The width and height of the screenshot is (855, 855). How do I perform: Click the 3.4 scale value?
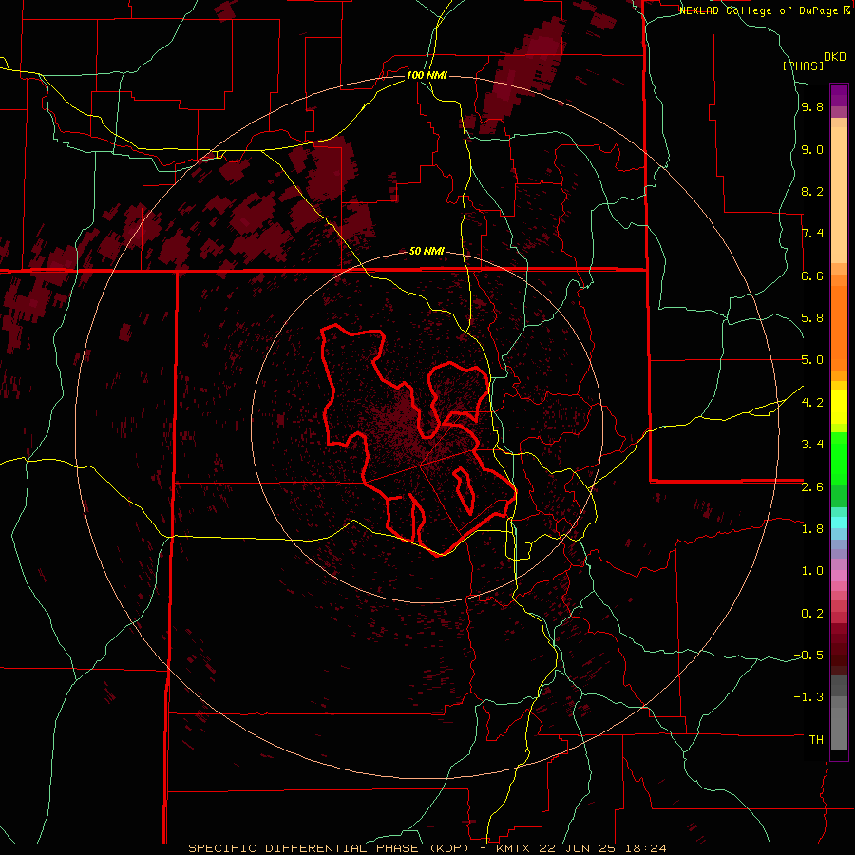click(x=812, y=445)
